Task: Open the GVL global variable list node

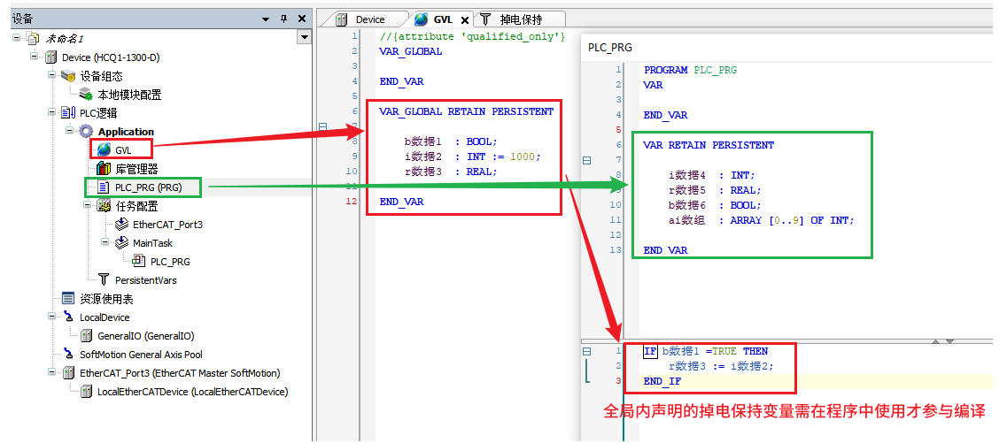Action: coord(122,150)
